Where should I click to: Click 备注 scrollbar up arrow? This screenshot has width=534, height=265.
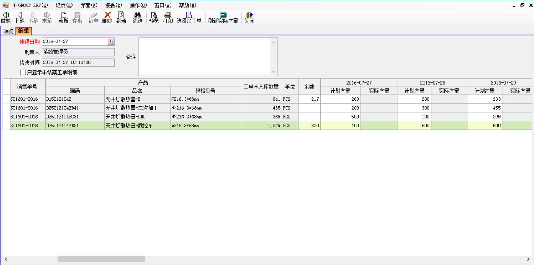[274, 42]
